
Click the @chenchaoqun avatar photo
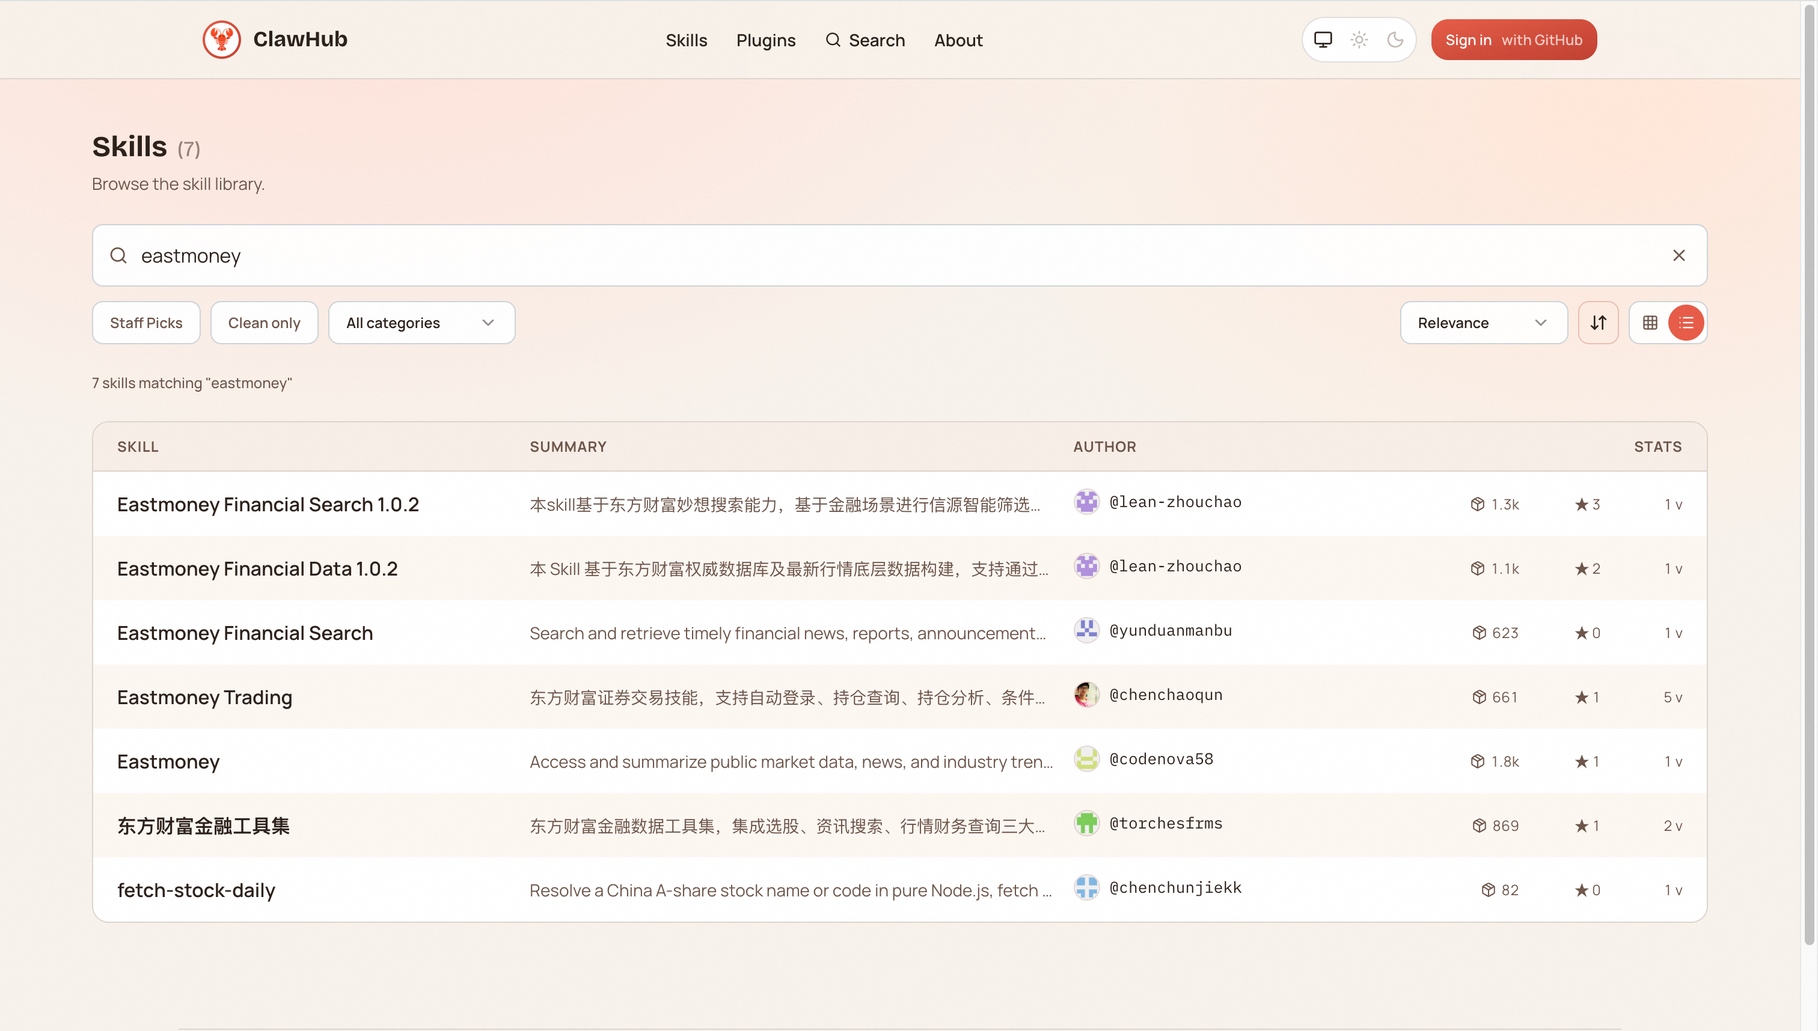pyautogui.click(x=1086, y=695)
